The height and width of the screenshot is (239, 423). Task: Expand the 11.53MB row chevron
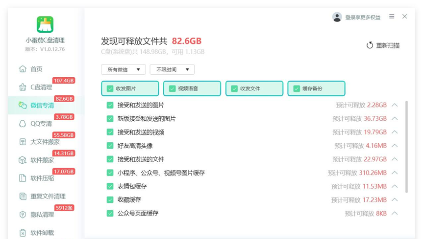[395, 186]
